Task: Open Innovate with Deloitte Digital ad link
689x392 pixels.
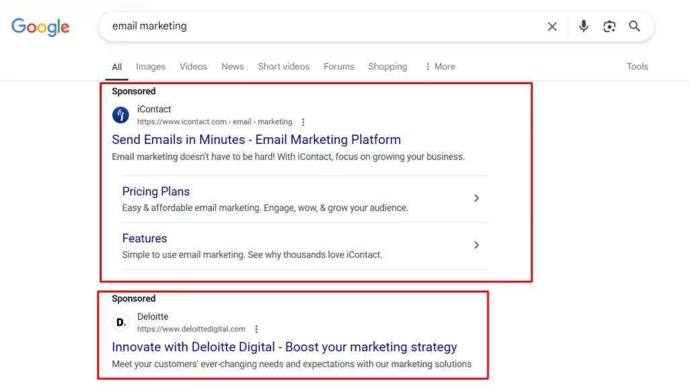Action: [285, 347]
